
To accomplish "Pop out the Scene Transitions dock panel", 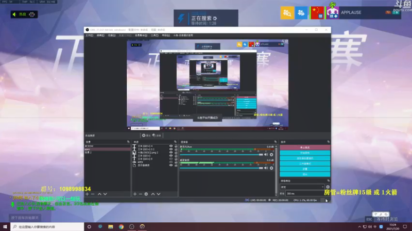I will pyautogui.click(x=329, y=181).
